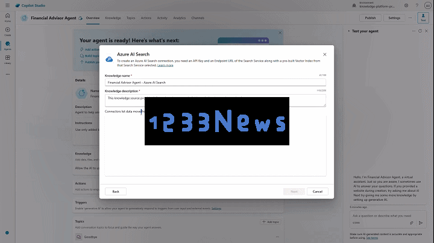Click the bottom-left info badge icon
The image size is (434, 243).
coord(7,233)
